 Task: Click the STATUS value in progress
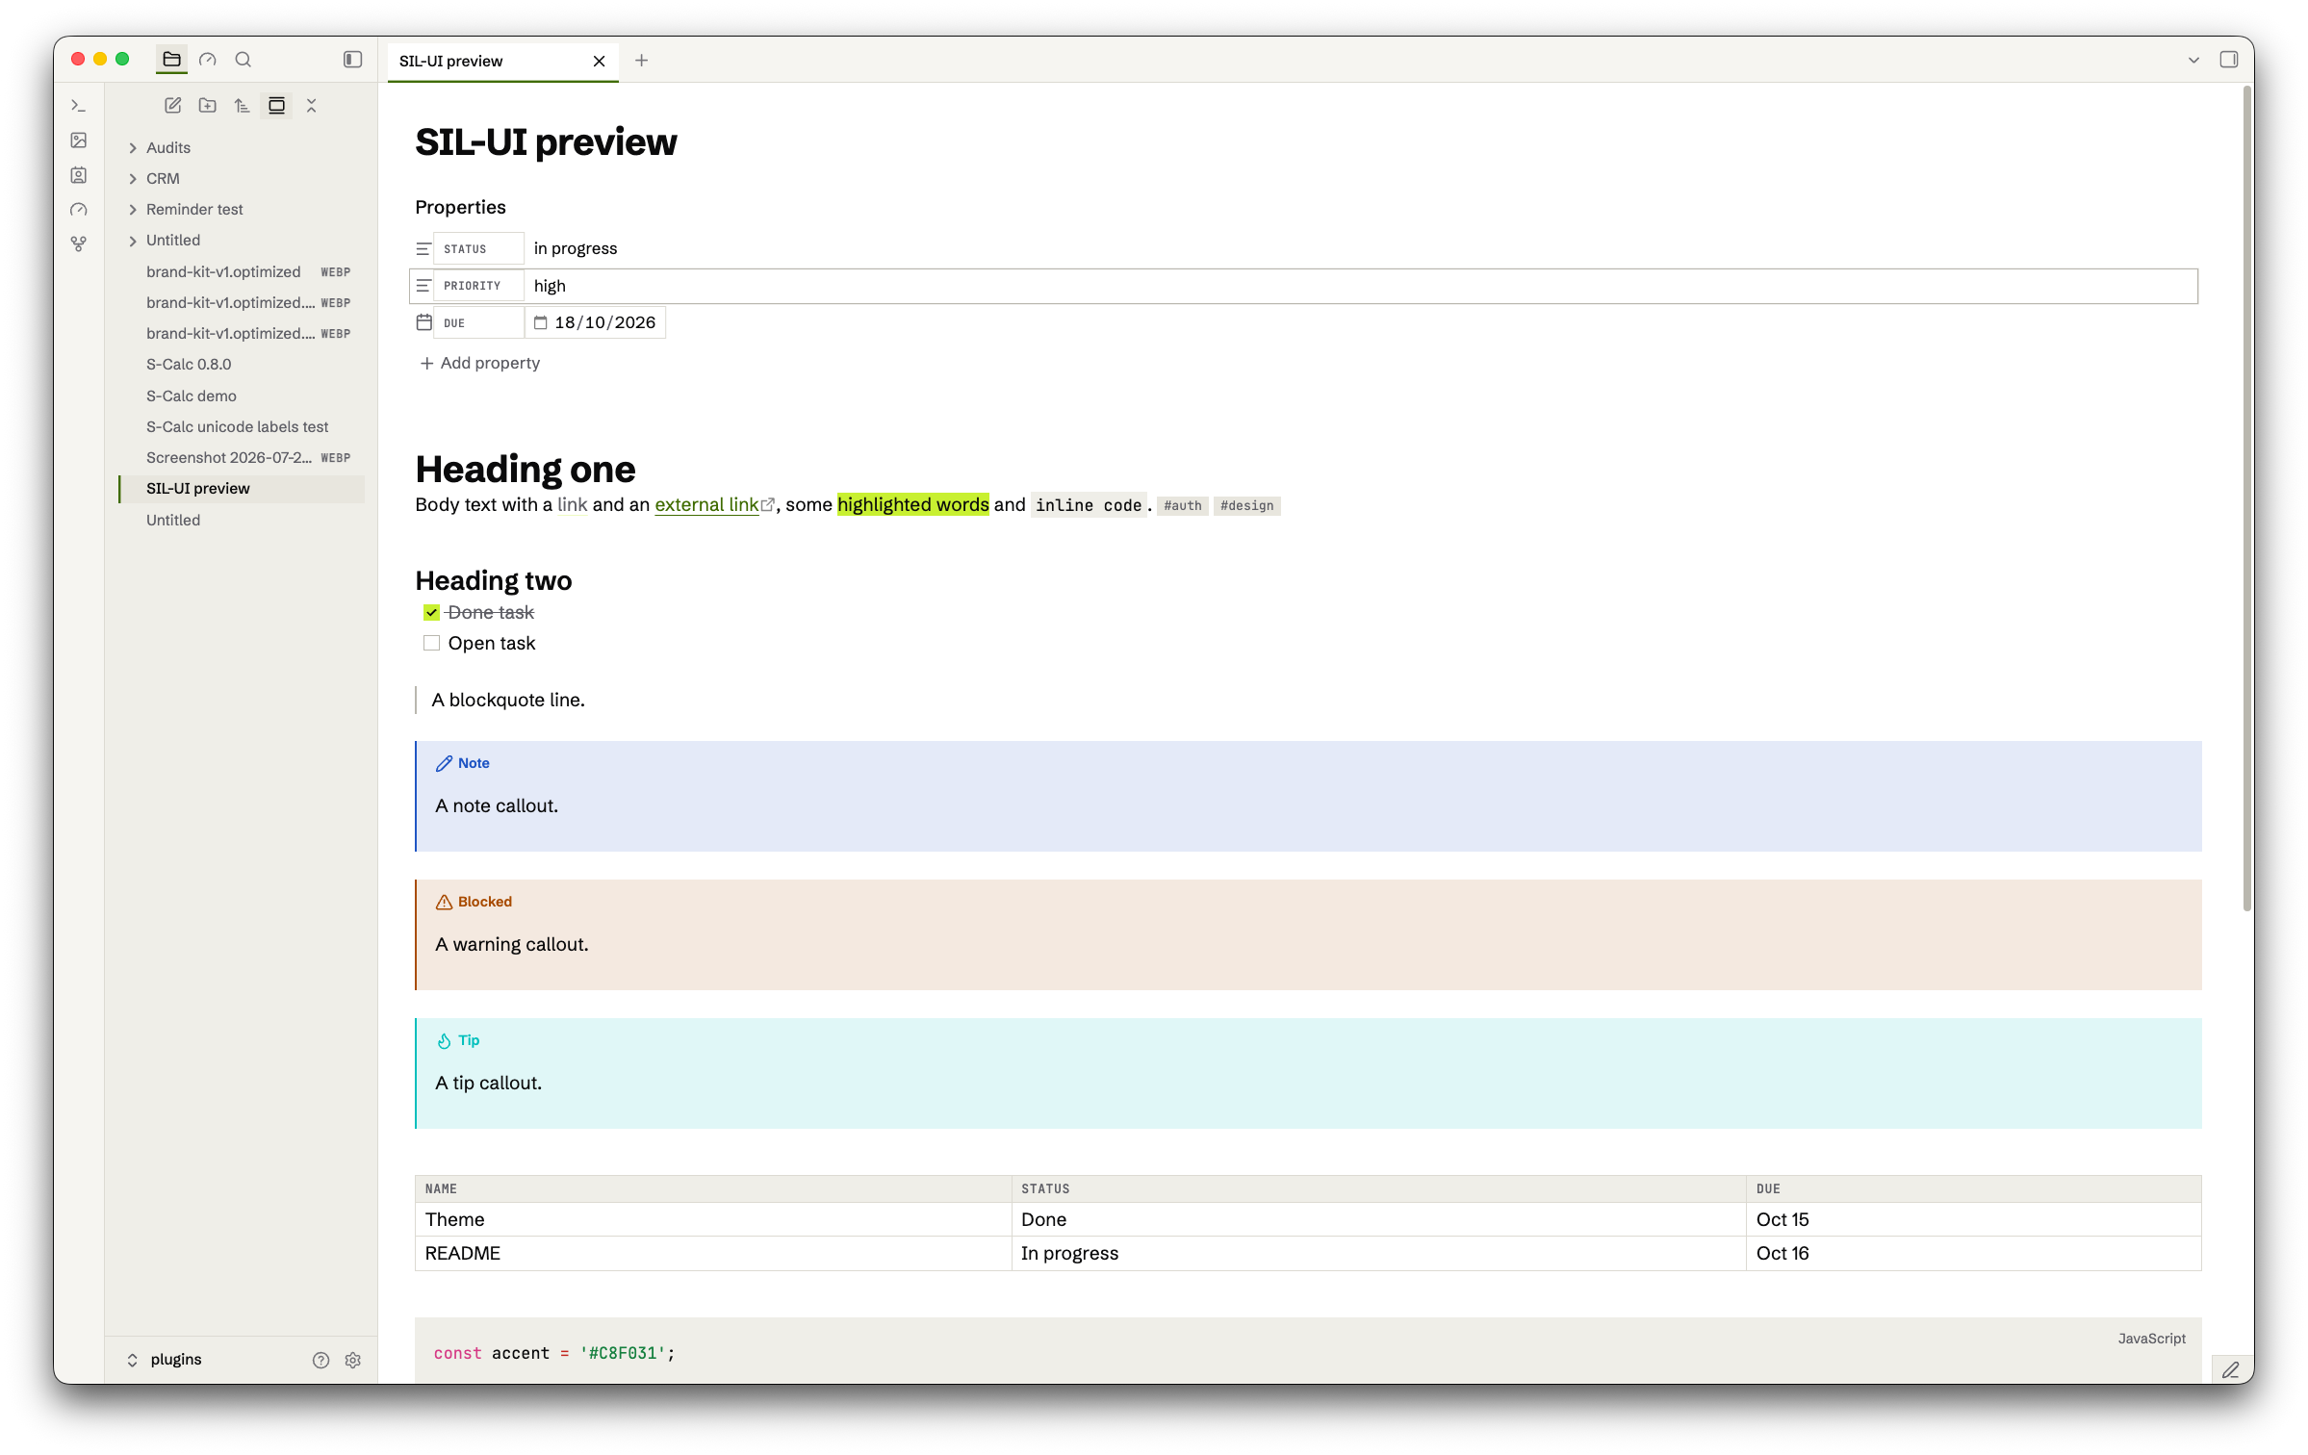click(576, 248)
